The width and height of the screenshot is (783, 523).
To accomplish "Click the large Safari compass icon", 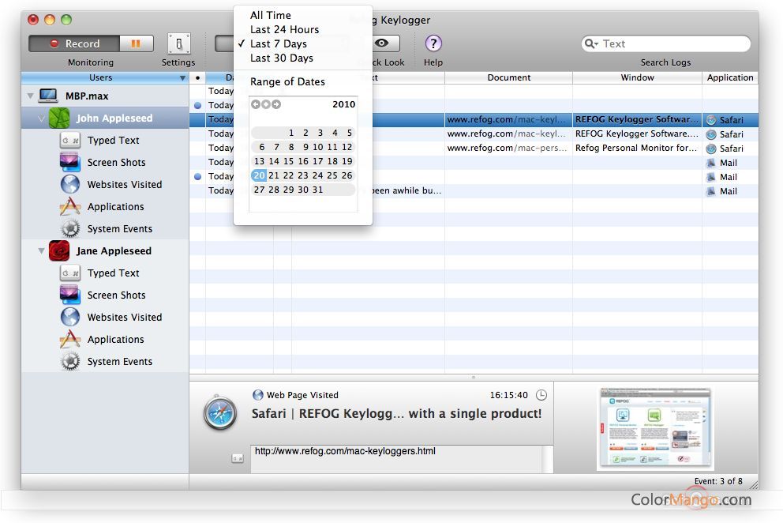I will (x=220, y=413).
